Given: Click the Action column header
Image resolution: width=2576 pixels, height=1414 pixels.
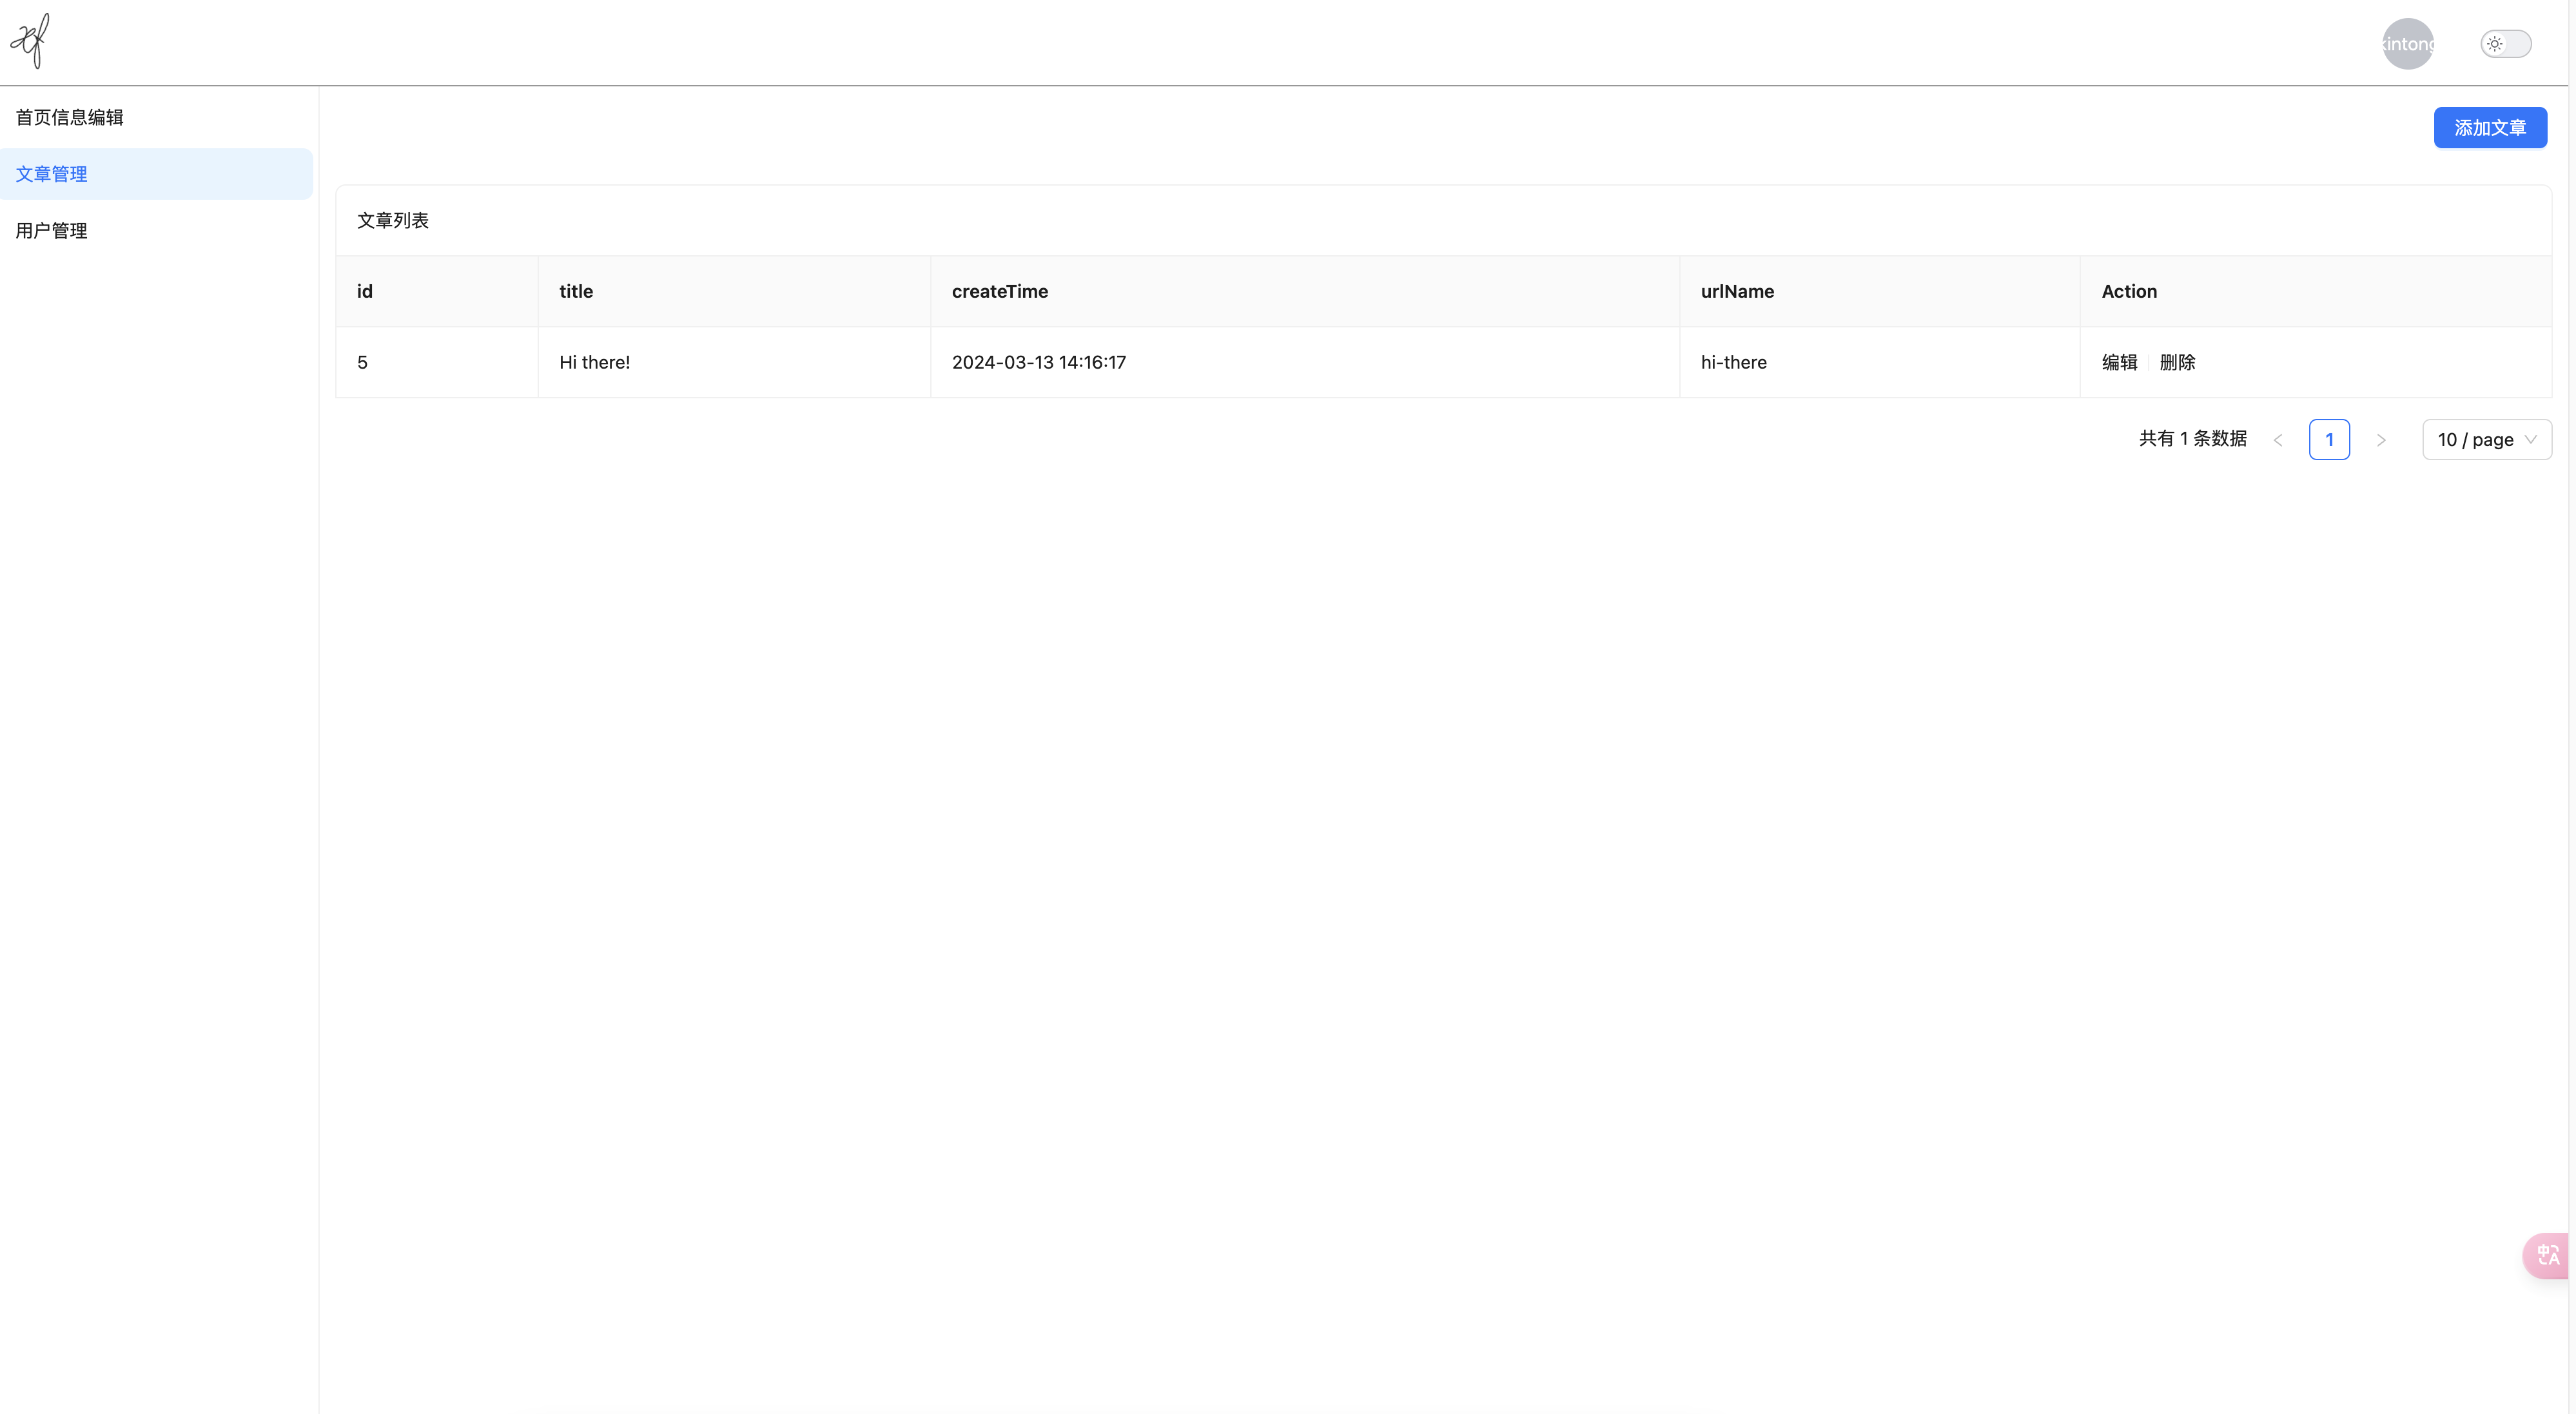Looking at the screenshot, I should click(2315, 291).
